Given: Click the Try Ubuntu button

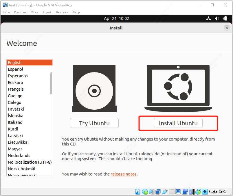Looking at the screenshot, I should [94, 123].
